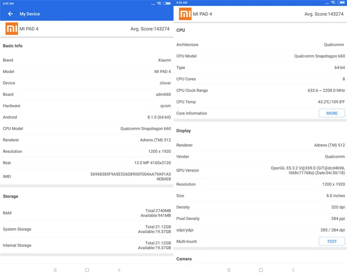Viewport: 347px width, 277px height.
Task: Tap the battery icon in left status bar
Action: point(167,3)
